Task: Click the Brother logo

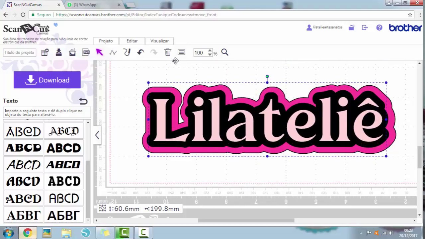Action: point(405,28)
